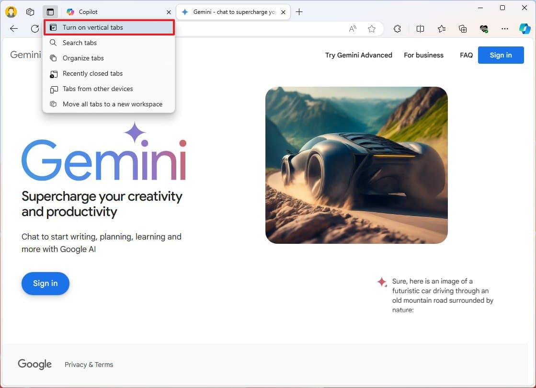This screenshot has width=536, height=388.
Task: Open the Privacy & Terms link
Action: point(89,365)
